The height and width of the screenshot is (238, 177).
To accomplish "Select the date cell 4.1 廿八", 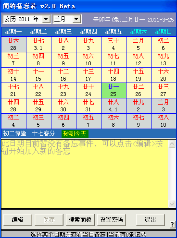I will (x=114, y=106).
